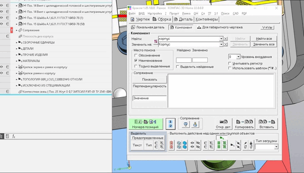This screenshot has width=304, height=173.
Task: Hide Поз. 15 Шайба (50) with eye icon
Action: coord(2,24)
